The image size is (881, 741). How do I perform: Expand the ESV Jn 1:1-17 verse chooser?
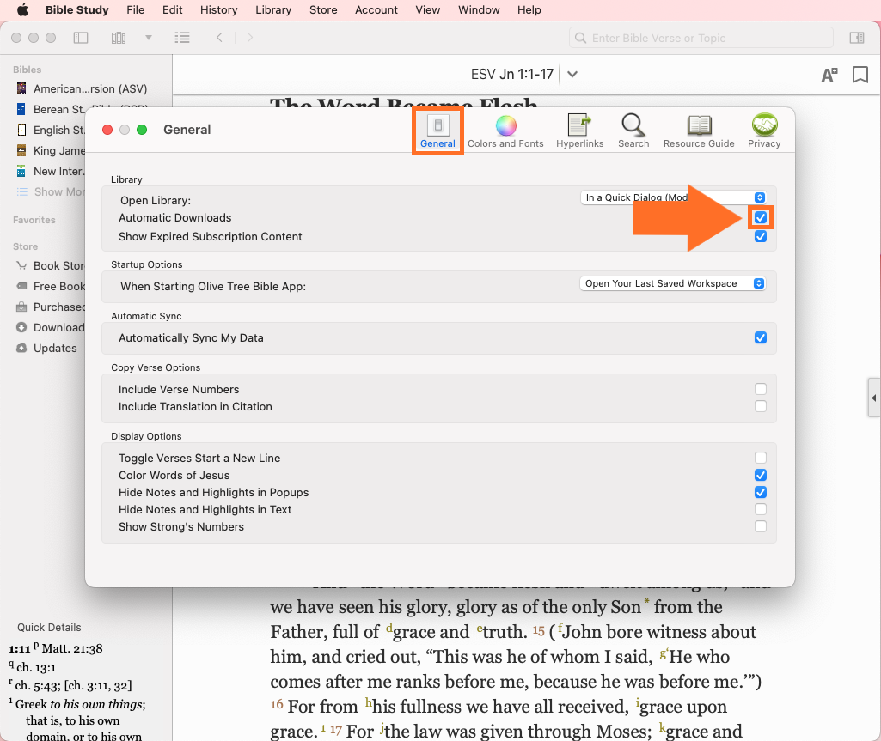pyautogui.click(x=572, y=75)
